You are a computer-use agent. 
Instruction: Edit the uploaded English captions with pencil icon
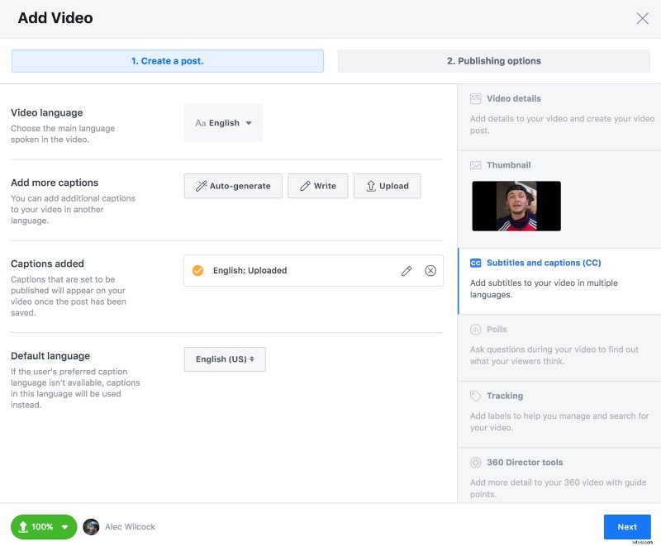(407, 270)
